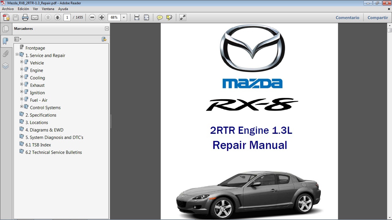Open the Ver menu
This screenshot has height=220, width=392.
click(x=35, y=9)
